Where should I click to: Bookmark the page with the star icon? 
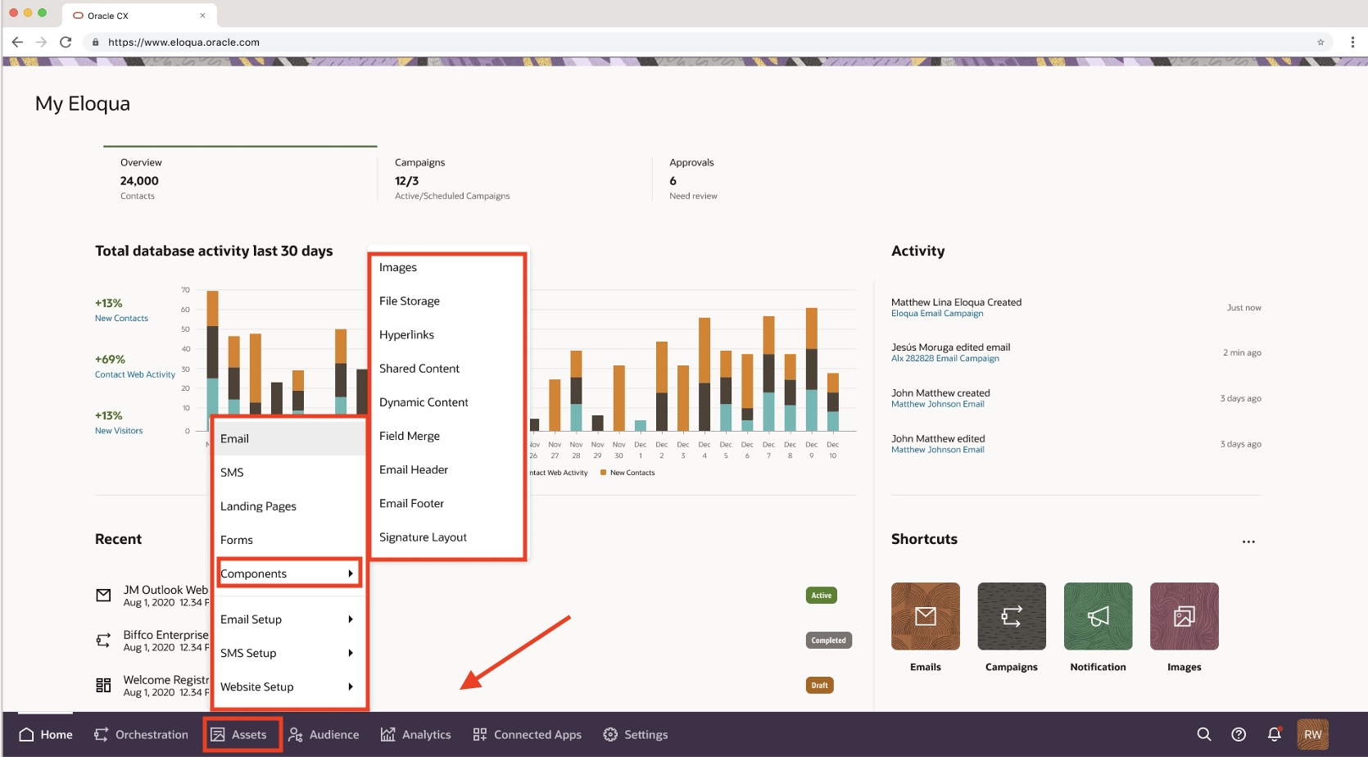1319,41
